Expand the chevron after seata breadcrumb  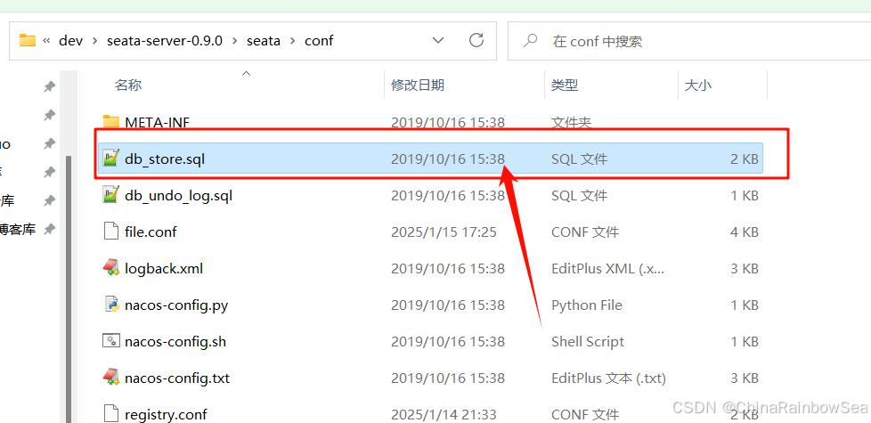point(293,41)
